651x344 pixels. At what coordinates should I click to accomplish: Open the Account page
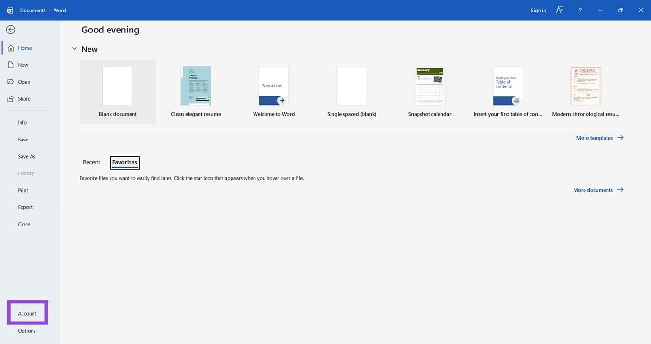pos(27,313)
